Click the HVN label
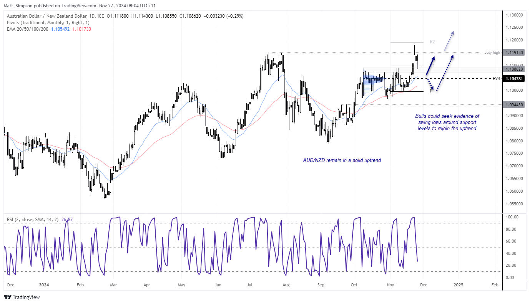This screenshot has height=304, width=530. (497, 78)
